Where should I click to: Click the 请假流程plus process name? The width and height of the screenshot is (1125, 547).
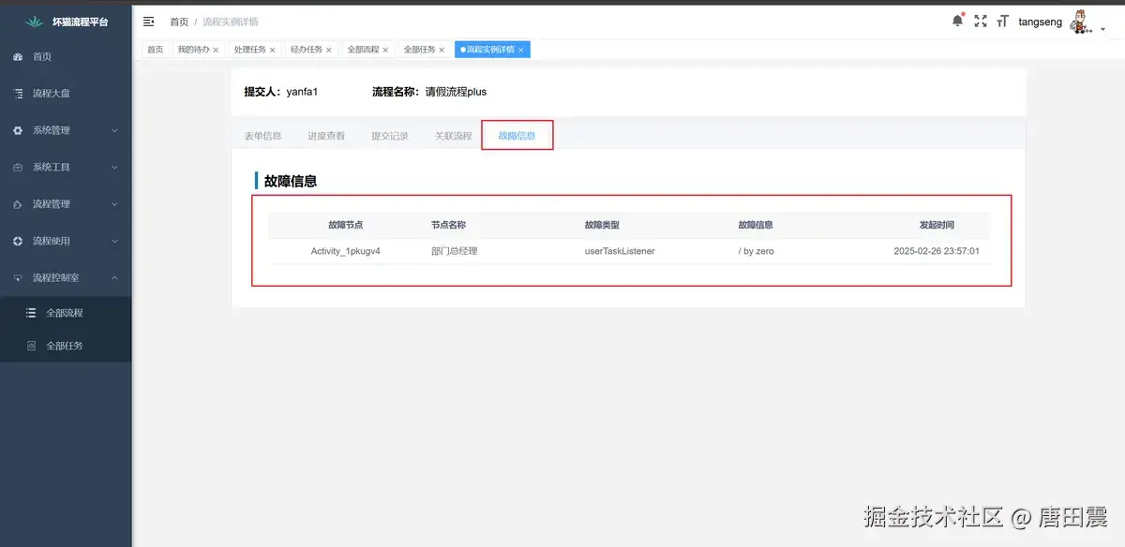456,92
